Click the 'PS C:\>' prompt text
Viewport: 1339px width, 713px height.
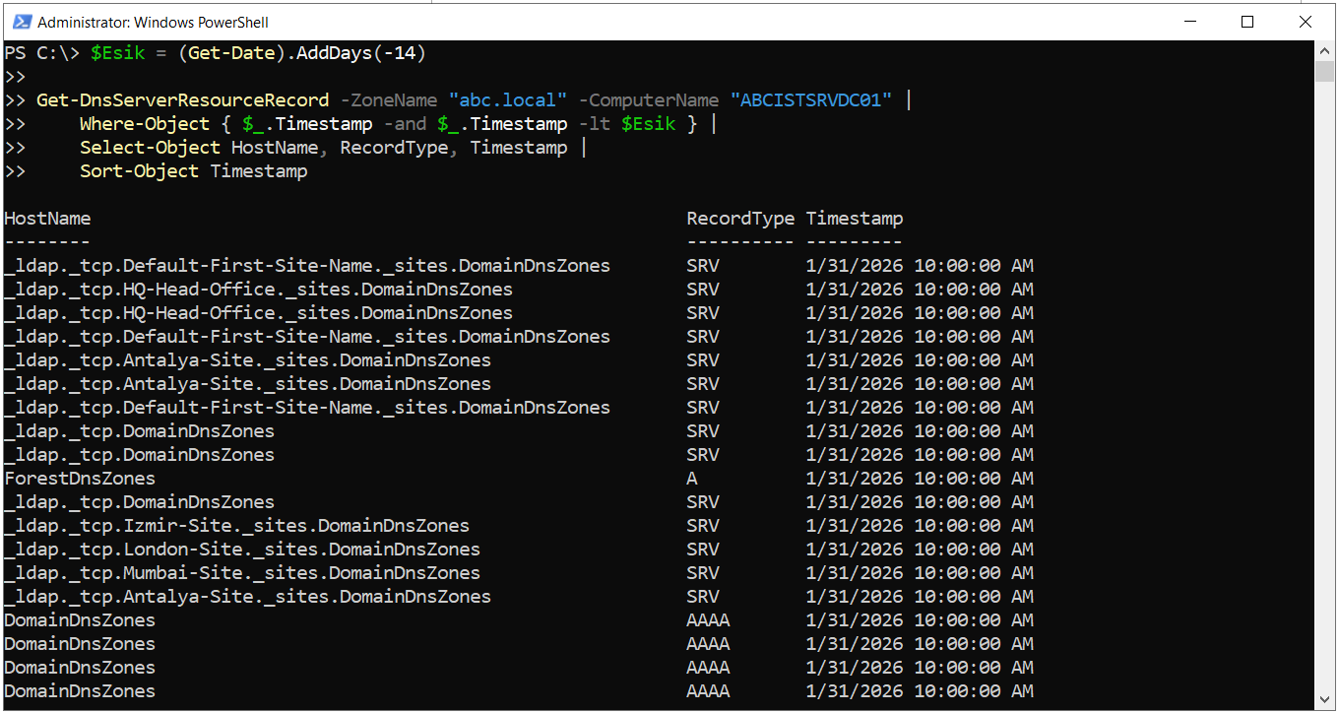[x=41, y=53]
